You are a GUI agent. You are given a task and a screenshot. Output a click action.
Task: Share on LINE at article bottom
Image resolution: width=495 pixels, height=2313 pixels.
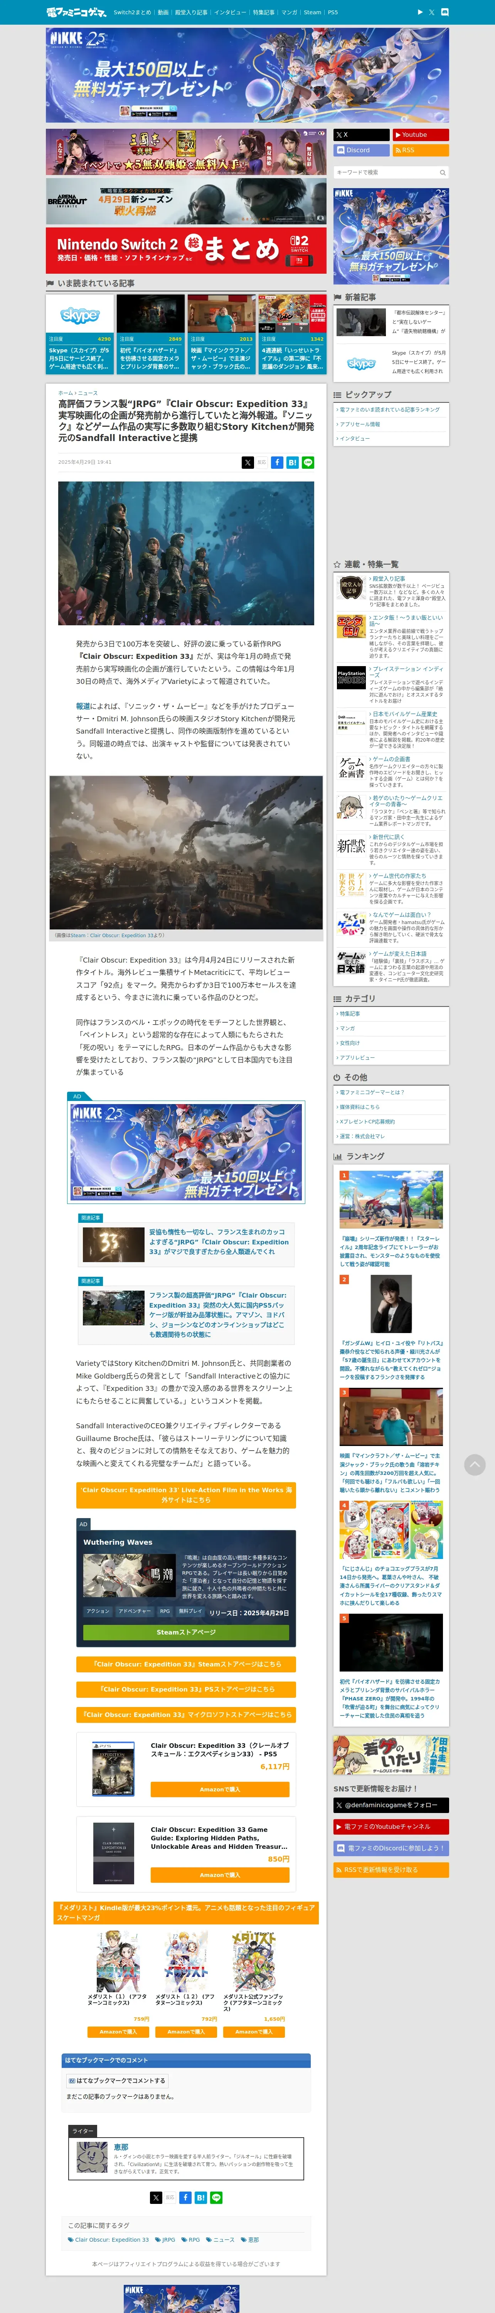[217, 2197]
